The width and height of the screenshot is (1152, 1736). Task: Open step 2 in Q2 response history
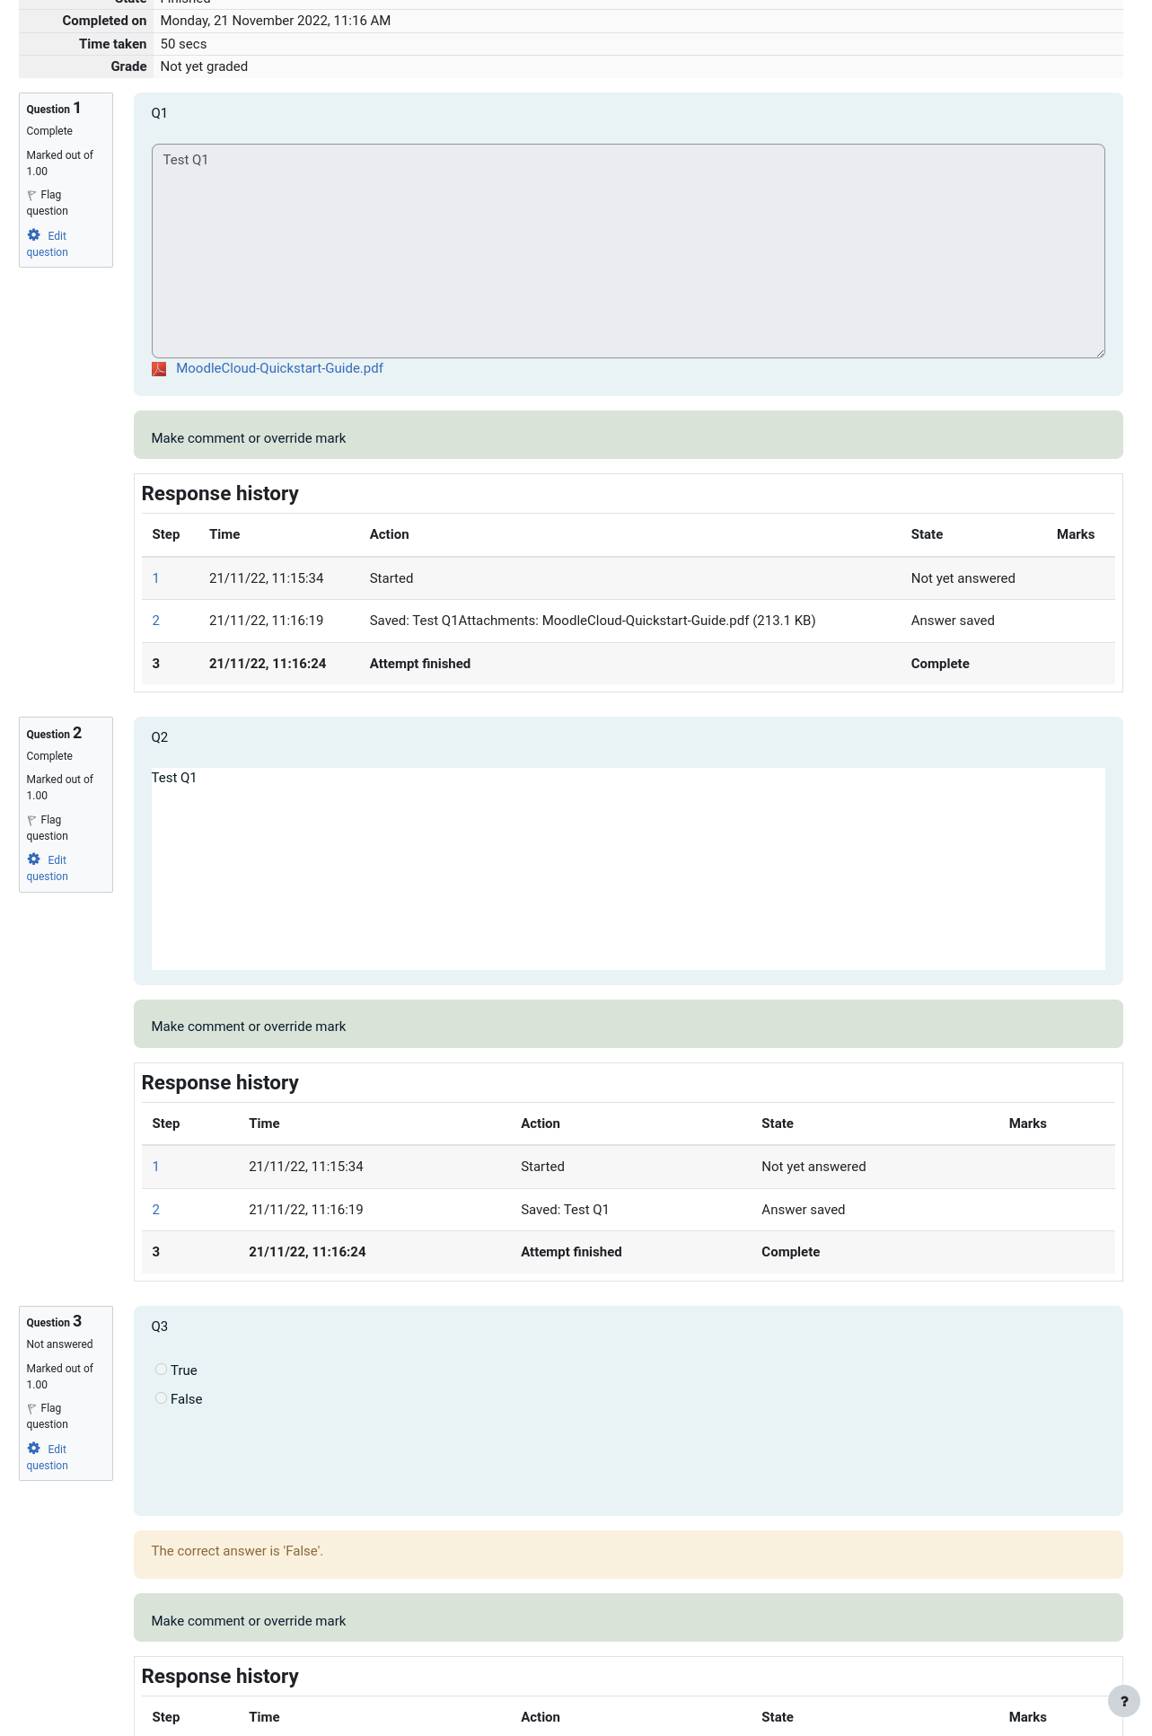pyautogui.click(x=155, y=1210)
